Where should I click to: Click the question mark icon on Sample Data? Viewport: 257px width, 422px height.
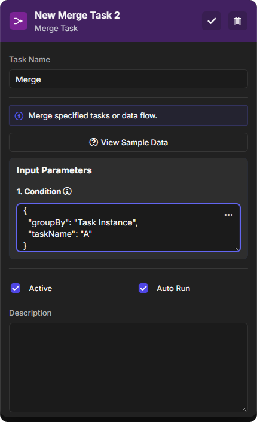pyautogui.click(x=93, y=142)
